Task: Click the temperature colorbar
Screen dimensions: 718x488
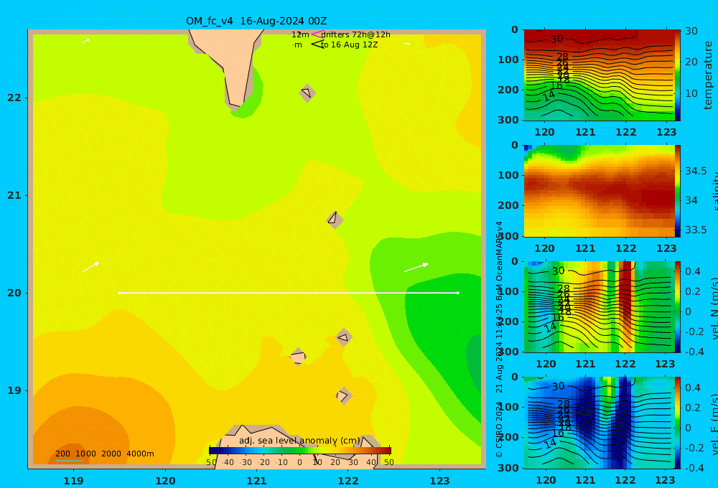Action: tap(678, 75)
